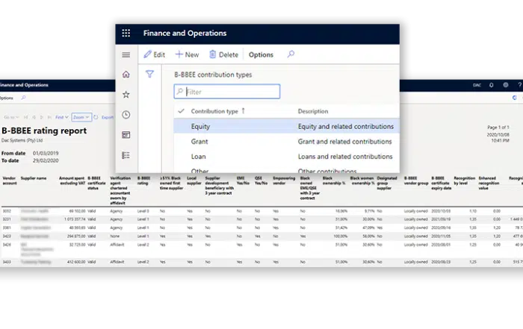Screen dimensions: 523x329
Task: Open the Zoom dropdown in report toolbar
Action: [81, 117]
